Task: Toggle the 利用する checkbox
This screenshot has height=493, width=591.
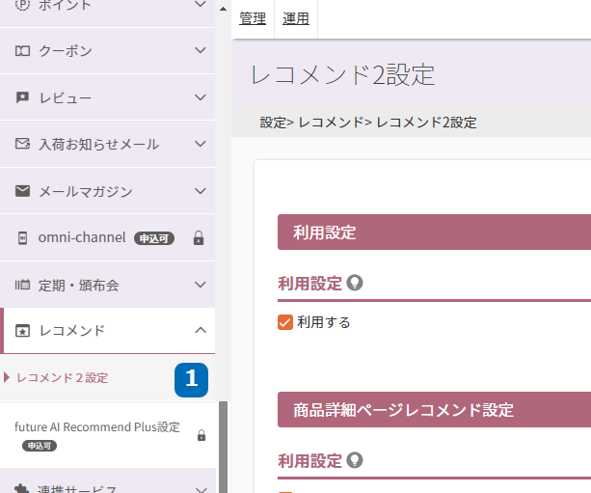Action: [x=285, y=322]
